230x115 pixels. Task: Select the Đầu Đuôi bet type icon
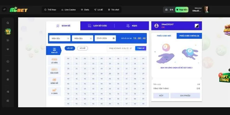coord(54,71)
